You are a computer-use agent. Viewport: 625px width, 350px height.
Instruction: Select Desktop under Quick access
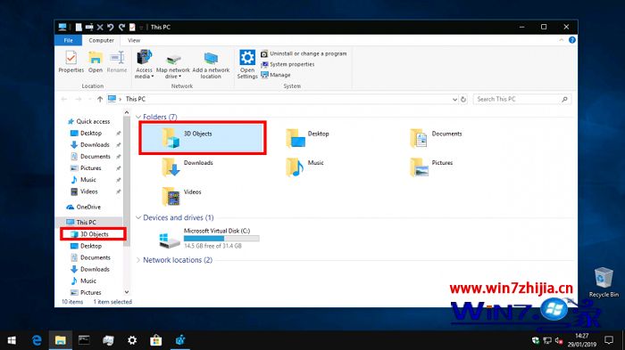86,133
